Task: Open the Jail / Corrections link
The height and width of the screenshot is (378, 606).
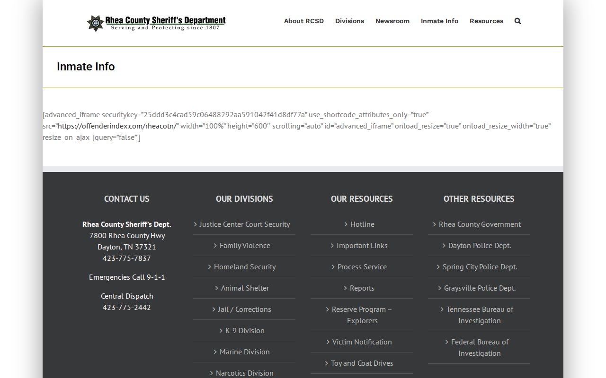Action: click(x=244, y=309)
